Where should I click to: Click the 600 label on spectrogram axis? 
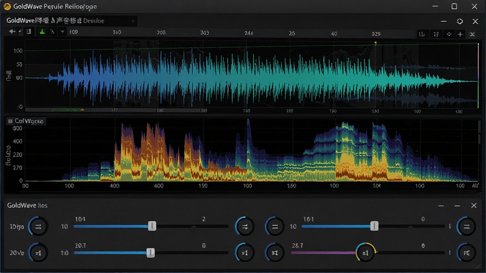point(18,128)
